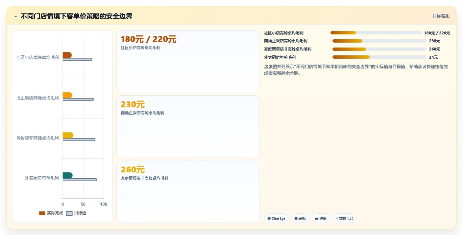Viewport: 463px width, 235px height.
Task: Click the brown actual bar for 社区小店
Action: pyautogui.click(x=67, y=55)
